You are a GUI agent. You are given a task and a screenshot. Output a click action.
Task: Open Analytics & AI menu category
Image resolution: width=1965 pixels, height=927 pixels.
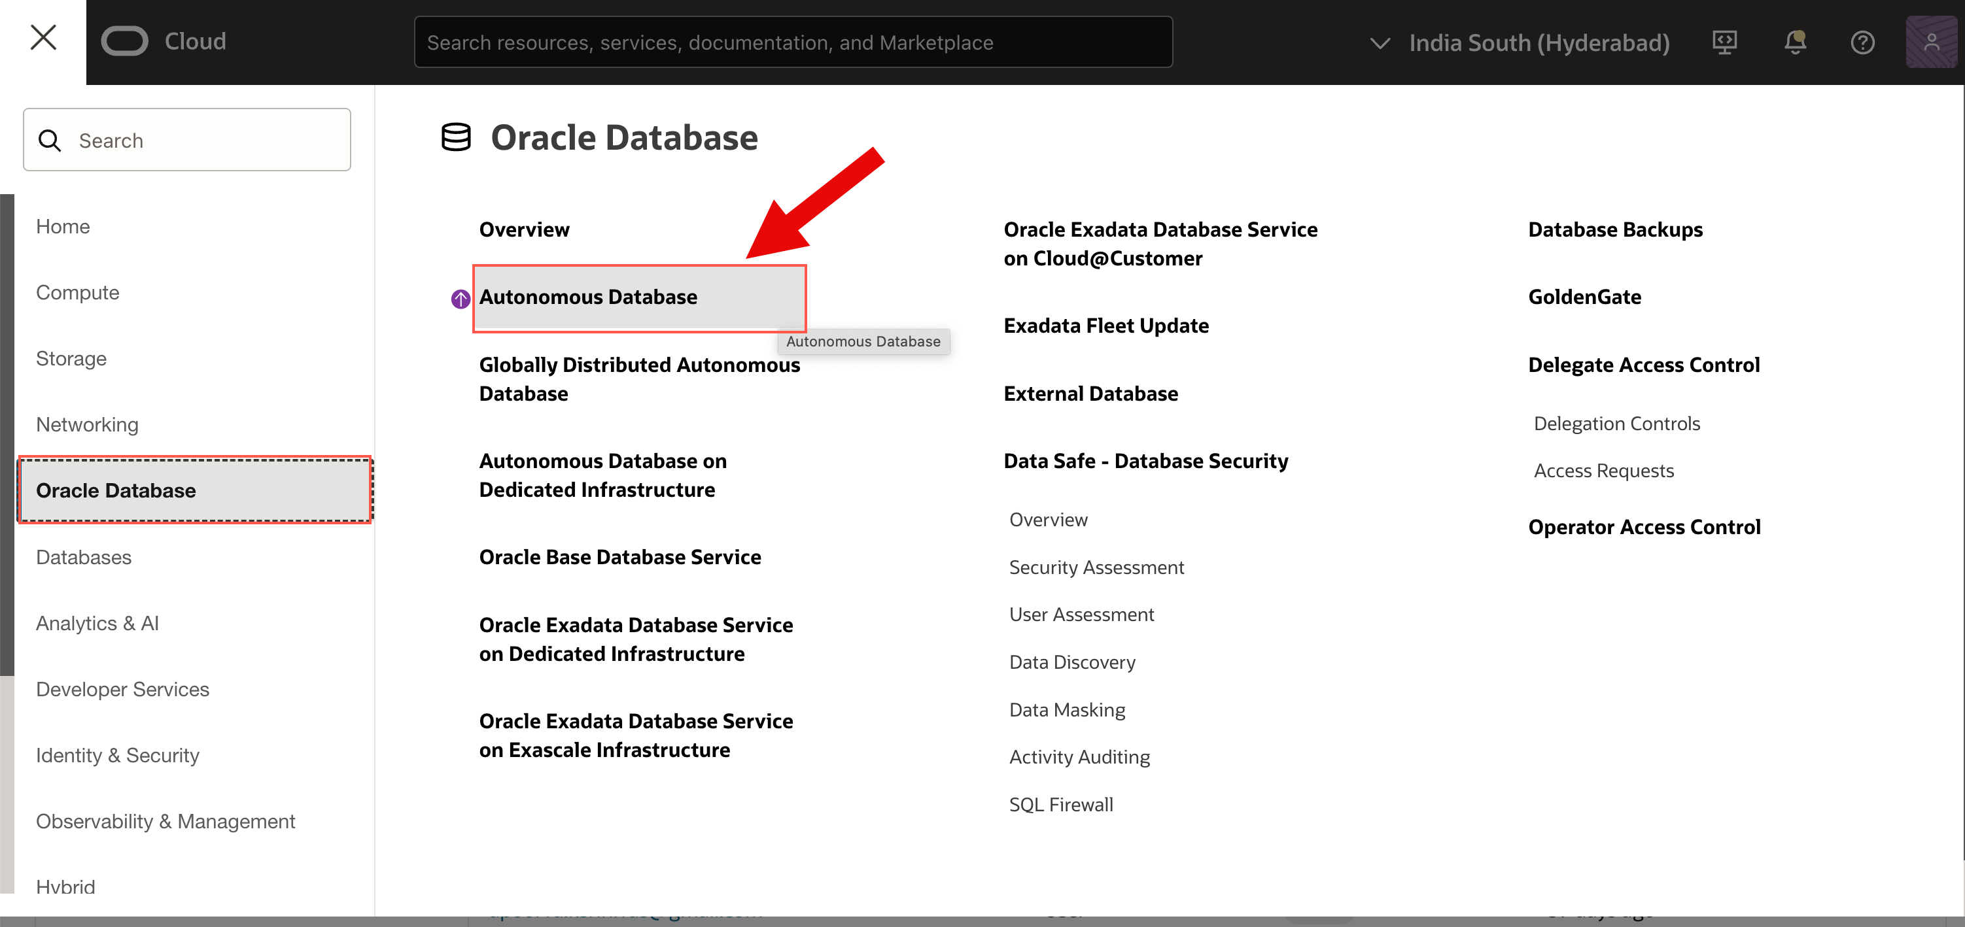[97, 624]
